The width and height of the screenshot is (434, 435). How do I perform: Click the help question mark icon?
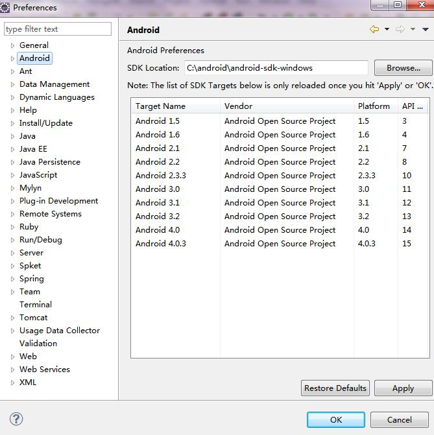(16, 419)
